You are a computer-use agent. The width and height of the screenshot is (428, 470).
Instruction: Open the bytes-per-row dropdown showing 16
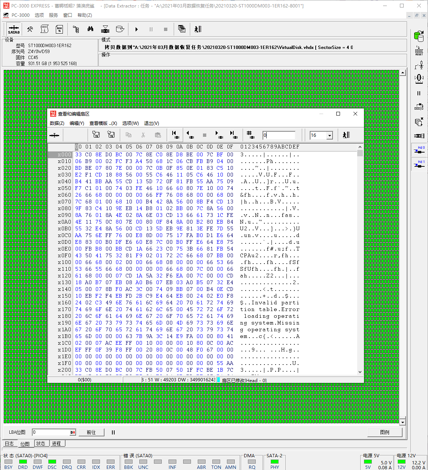pyautogui.click(x=330, y=135)
